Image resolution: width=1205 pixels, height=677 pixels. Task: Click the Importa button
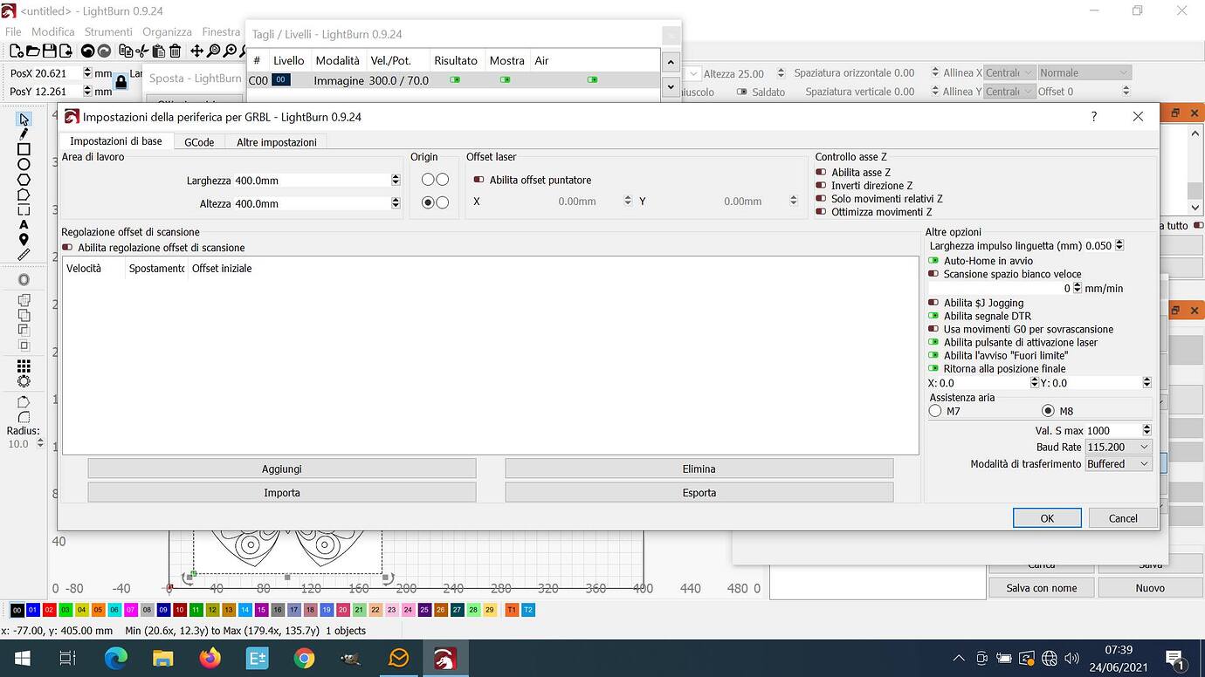[x=282, y=493]
